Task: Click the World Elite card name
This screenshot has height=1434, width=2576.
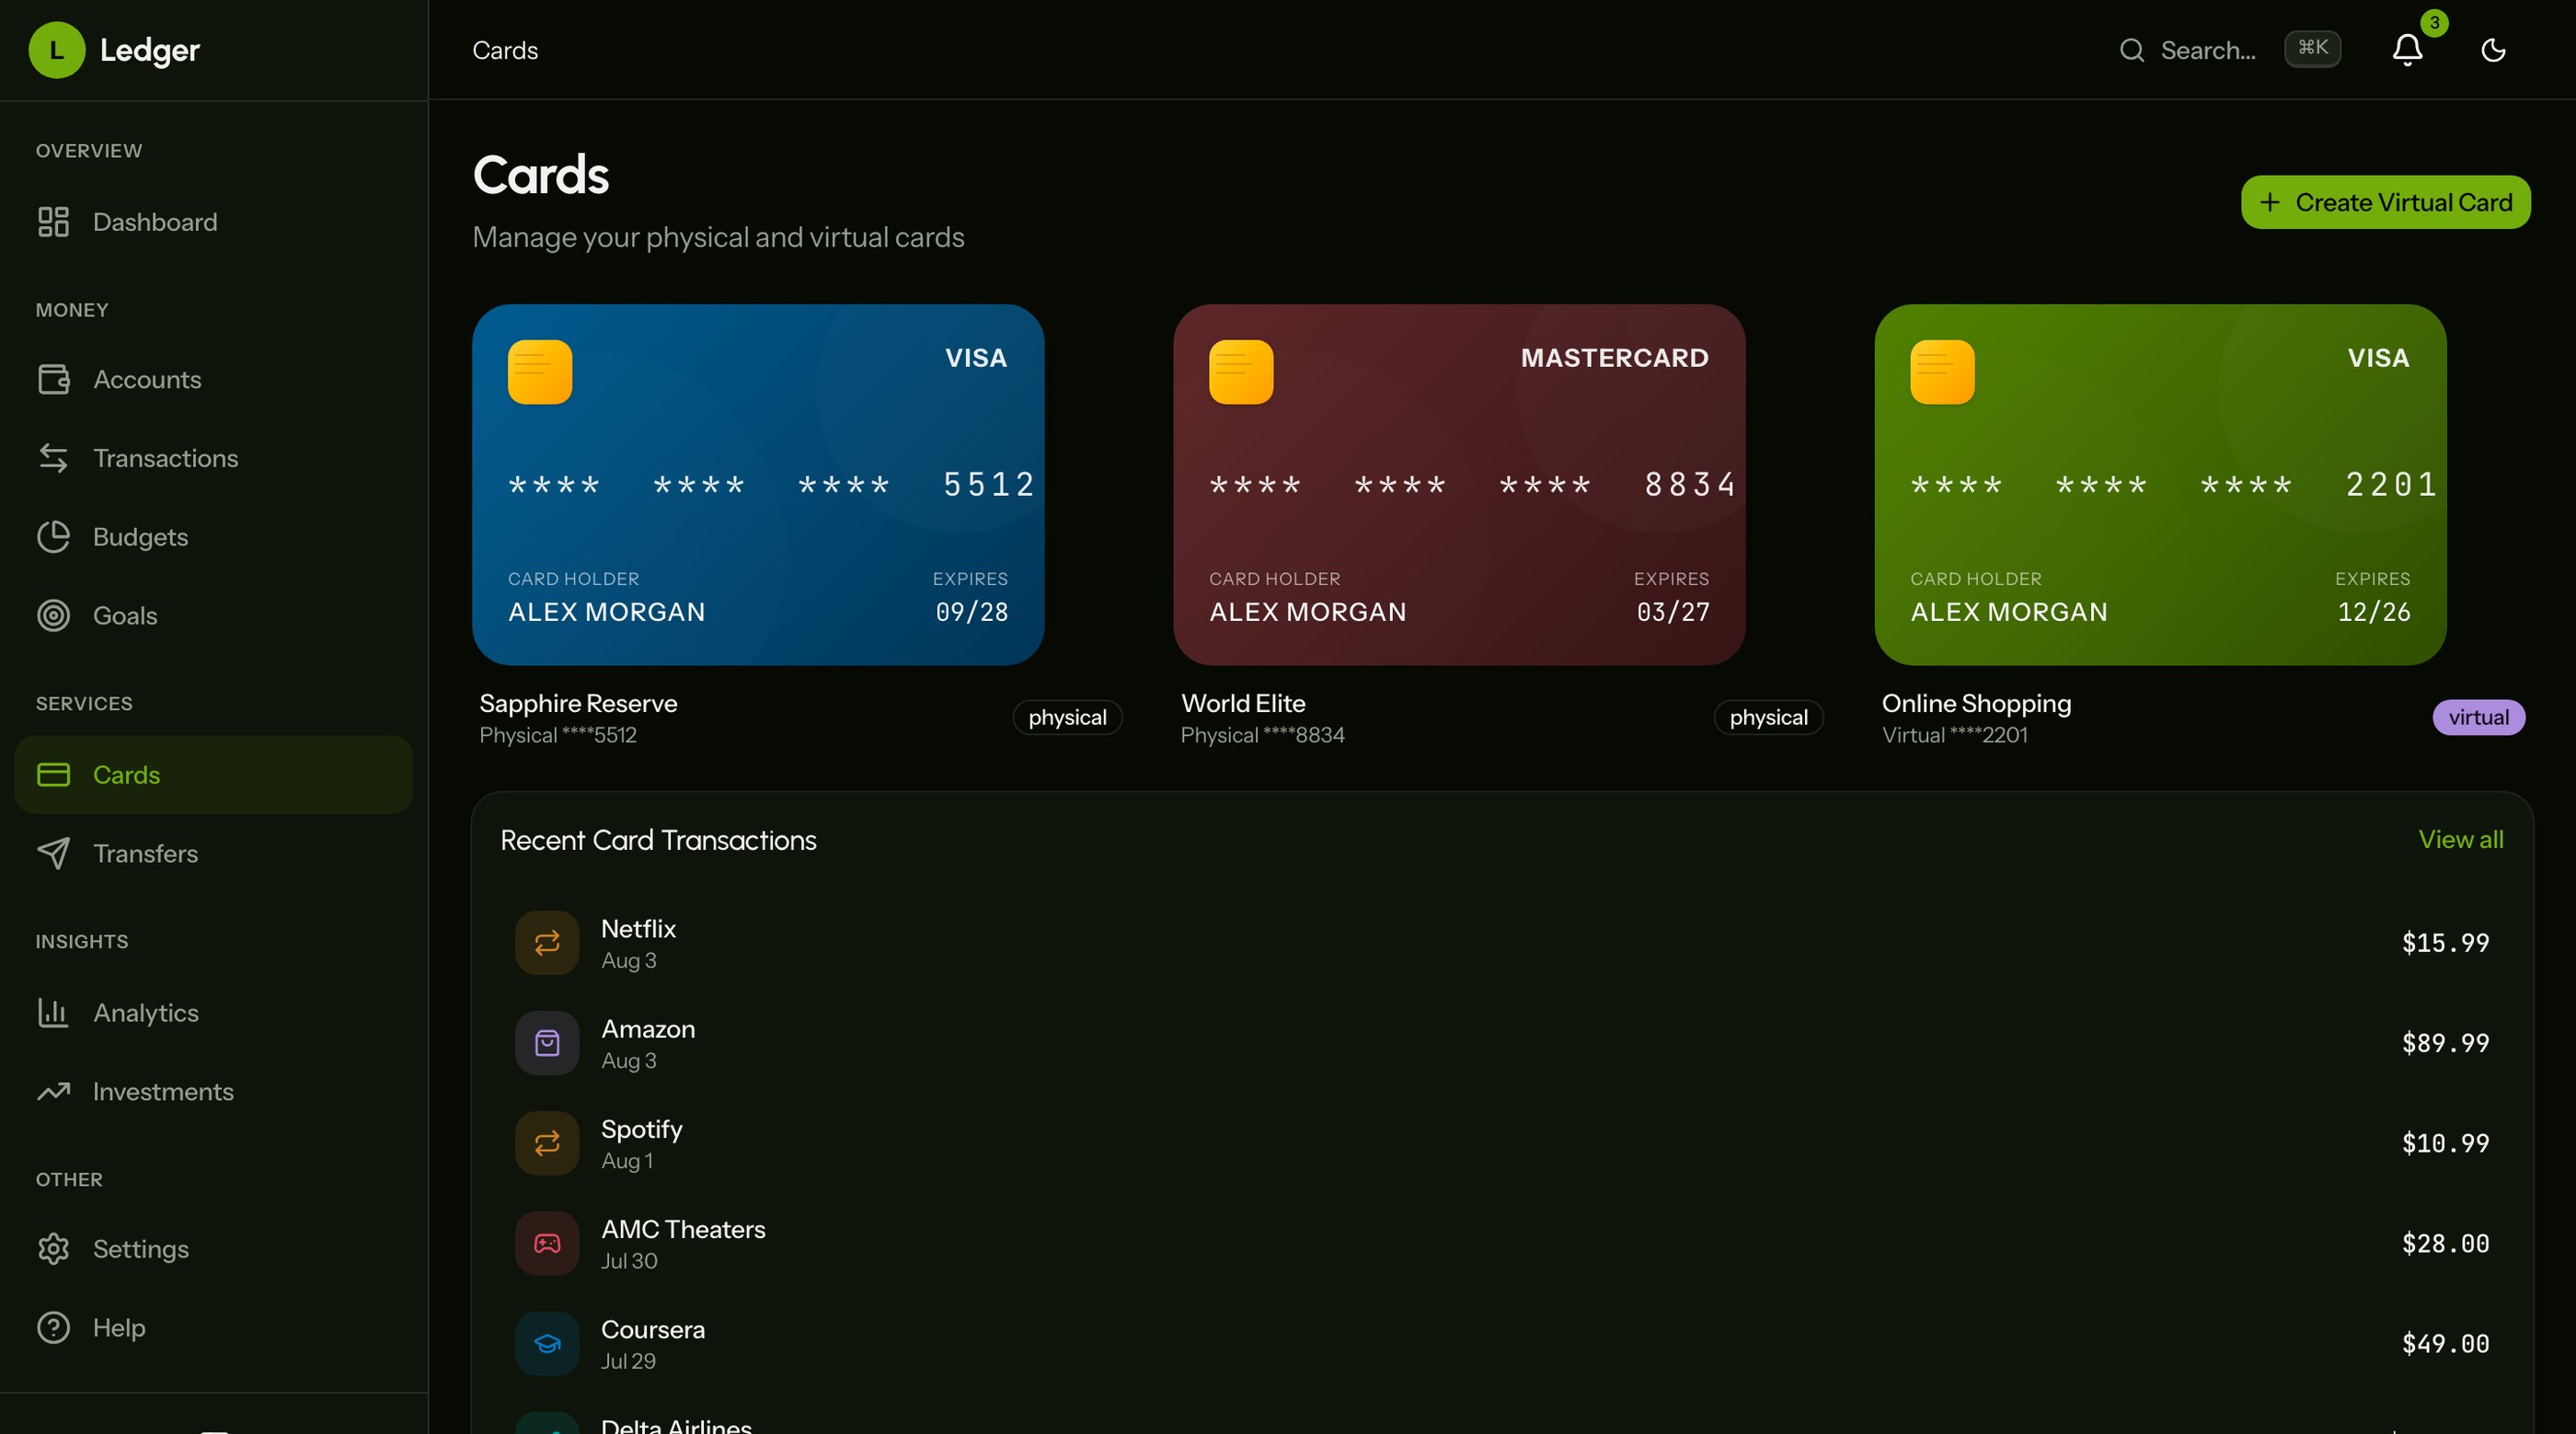Action: tap(1243, 703)
